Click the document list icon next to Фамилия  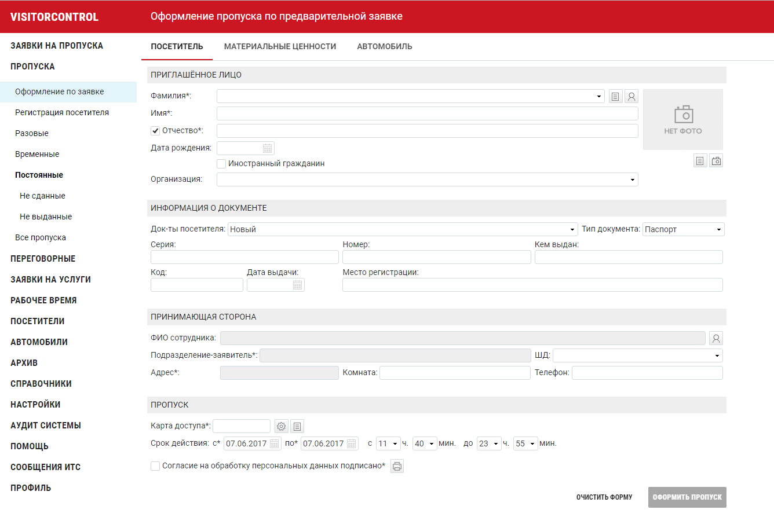tap(615, 96)
